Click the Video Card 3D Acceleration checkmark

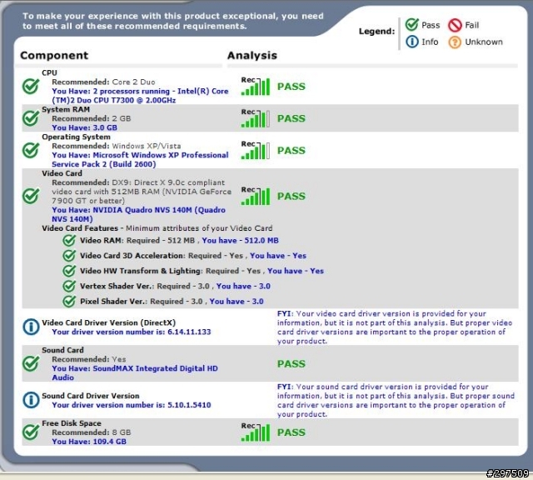tap(69, 256)
